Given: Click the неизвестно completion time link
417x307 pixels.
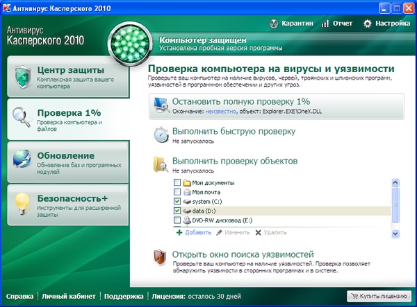Looking at the screenshot, I should click(x=221, y=112).
